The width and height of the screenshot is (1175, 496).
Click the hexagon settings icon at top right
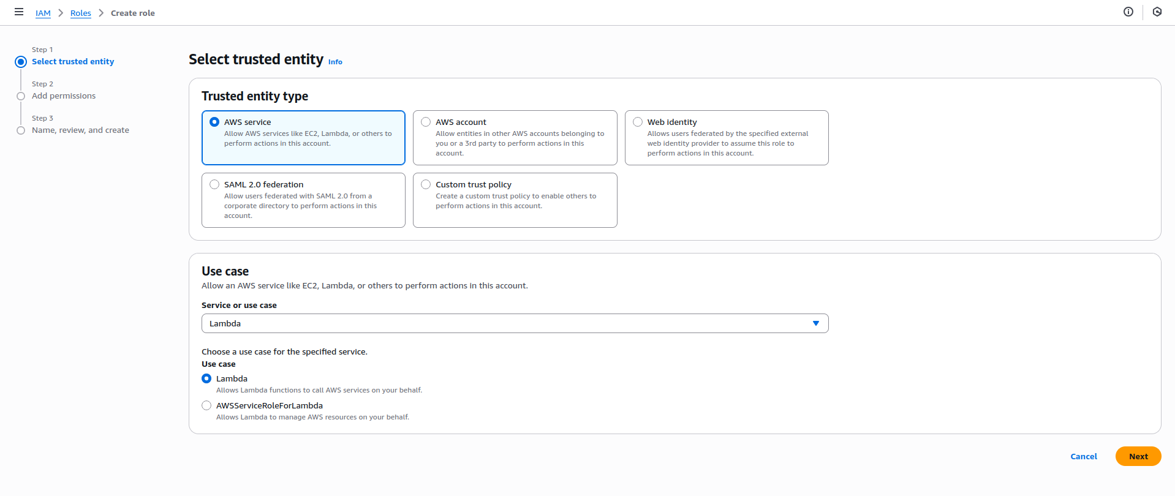[1157, 12]
